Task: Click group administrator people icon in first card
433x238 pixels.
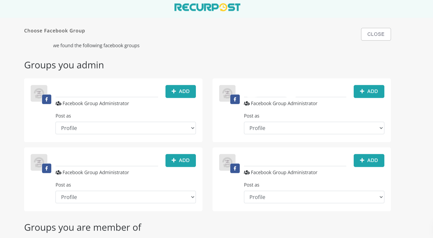Action: [58, 103]
